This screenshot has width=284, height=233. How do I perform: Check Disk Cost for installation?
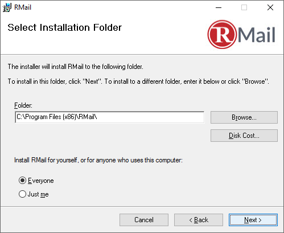(x=244, y=136)
